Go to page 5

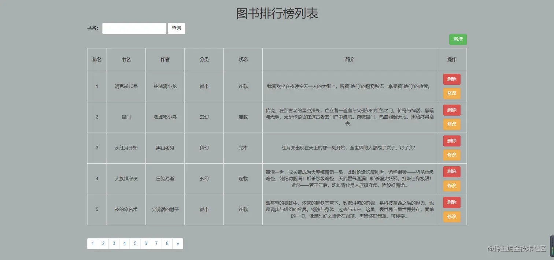[x=135, y=244]
